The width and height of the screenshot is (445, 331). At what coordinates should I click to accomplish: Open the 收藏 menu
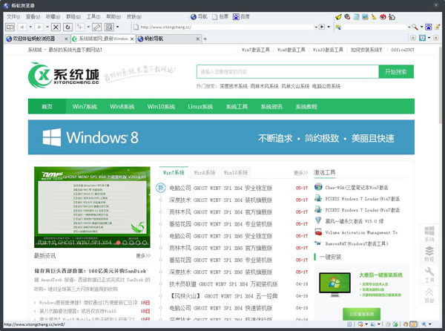53,17
